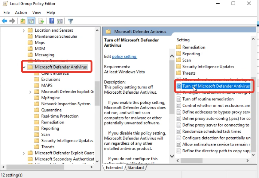Click the Remediation folder icon in settings list
The width and height of the screenshot is (259, 178).
pos(179,47)
